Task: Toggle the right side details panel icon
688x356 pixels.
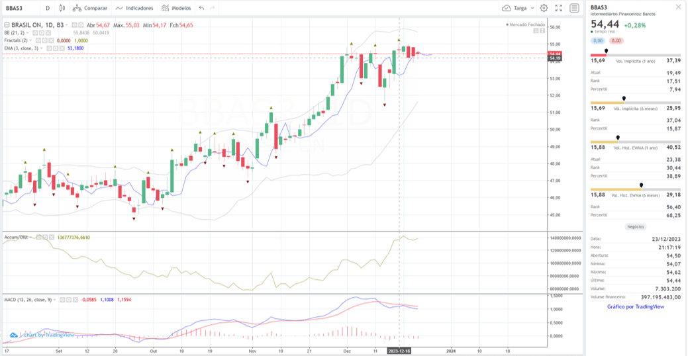Action: coord(574,8)
